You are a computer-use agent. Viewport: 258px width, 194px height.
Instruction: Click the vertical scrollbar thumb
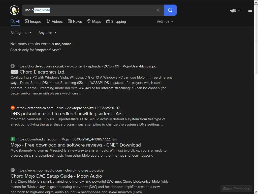pos(256,39)
